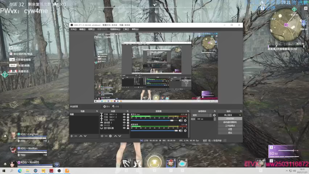Switch to OBS Studio via its taskbar icon
This screenshot has width=309, height=174.
click(59, 171)
